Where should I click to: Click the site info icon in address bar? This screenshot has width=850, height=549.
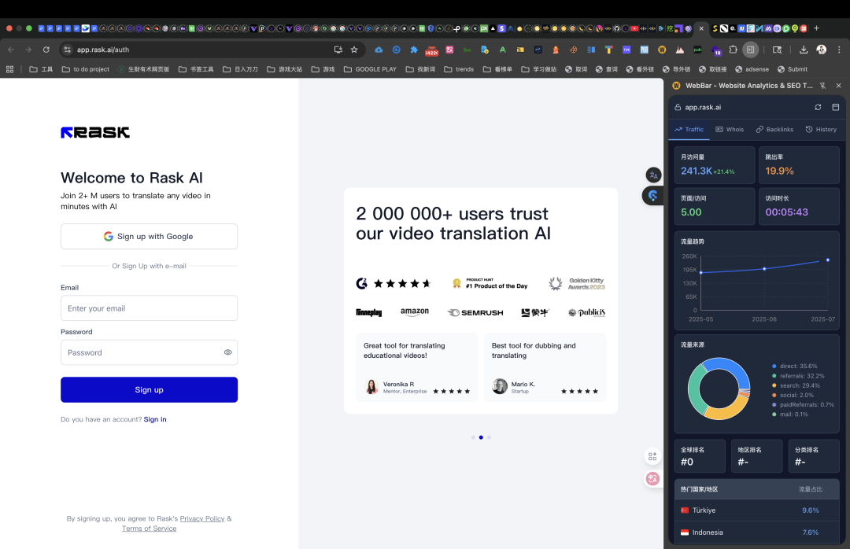click(67, 50)
